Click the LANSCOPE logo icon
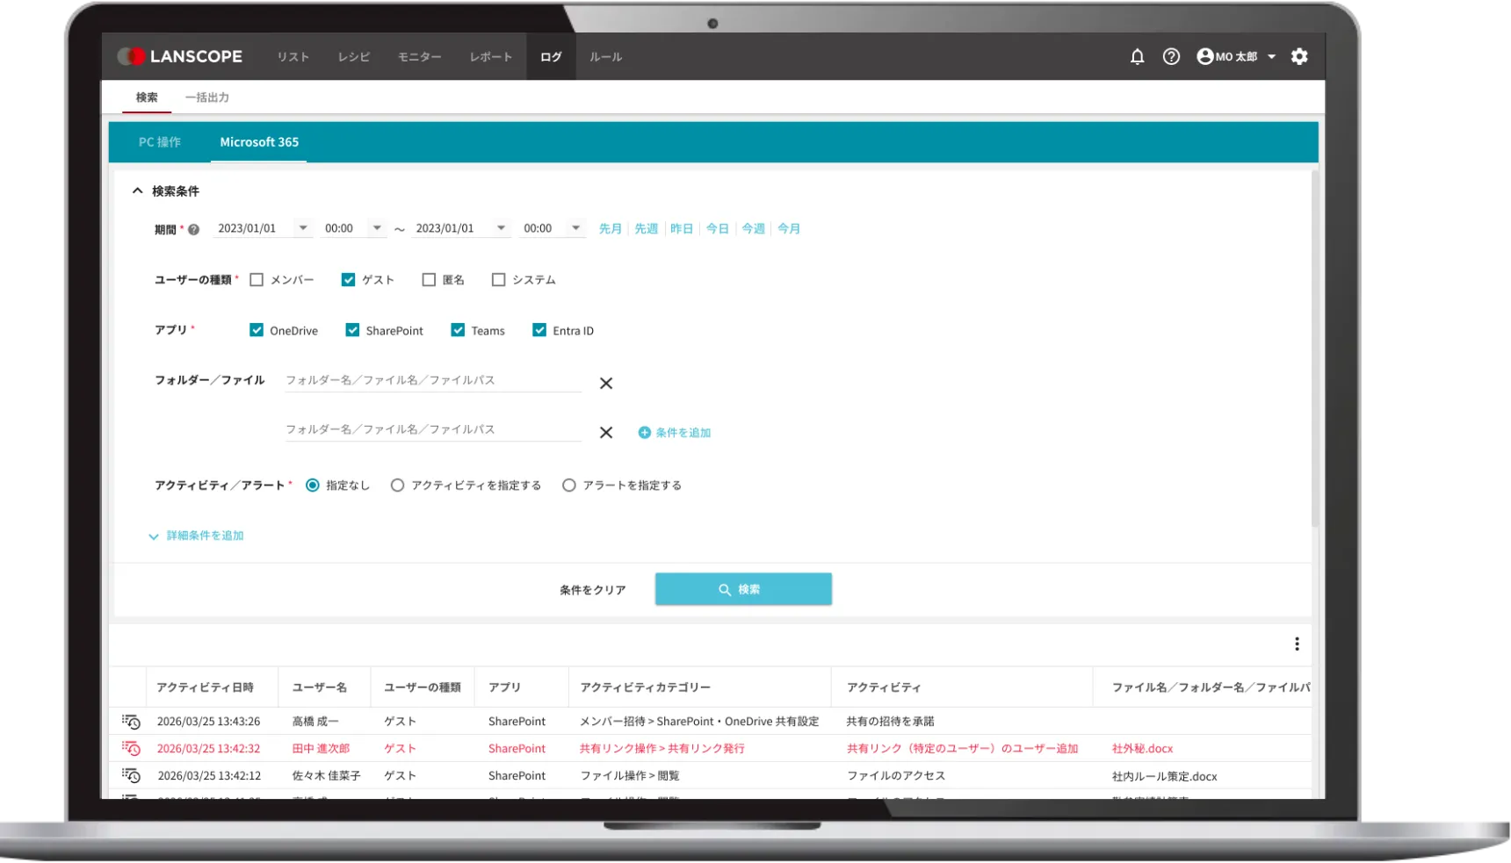1511x863 pixels. tap(132, 55)
